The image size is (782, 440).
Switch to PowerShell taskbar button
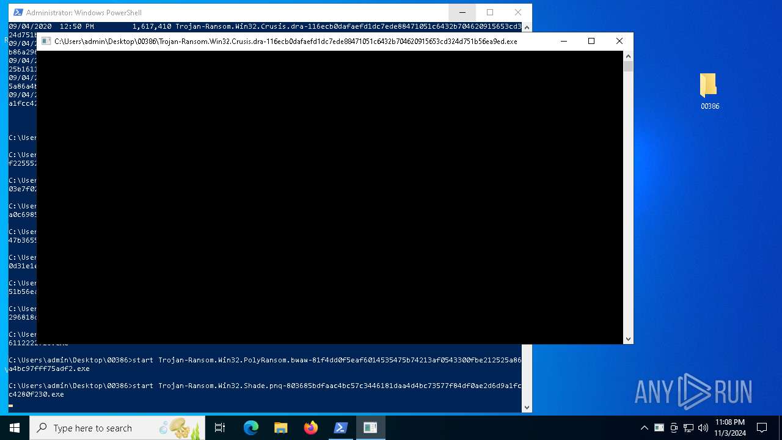point(340,428)
